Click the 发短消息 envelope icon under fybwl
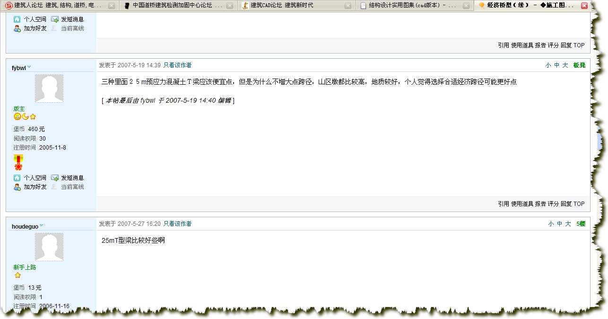The image size is (608, 319). pos(55,178)
